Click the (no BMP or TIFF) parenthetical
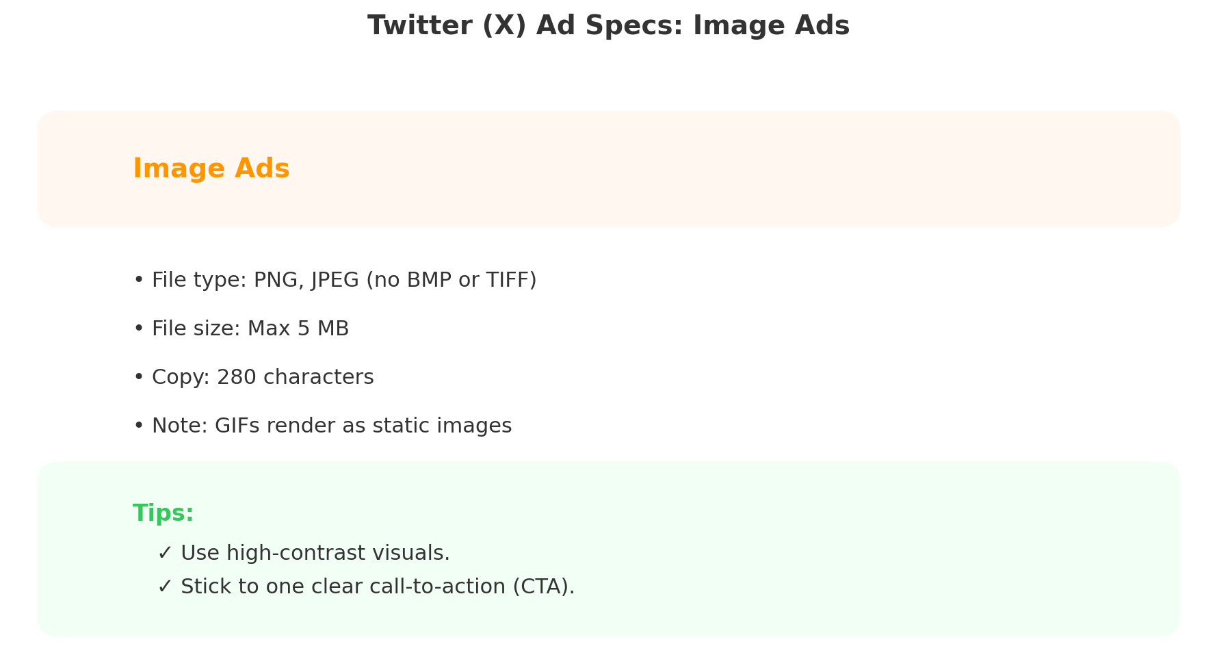The width and height of the screenshot is (1217, 670). pos(451,280)
